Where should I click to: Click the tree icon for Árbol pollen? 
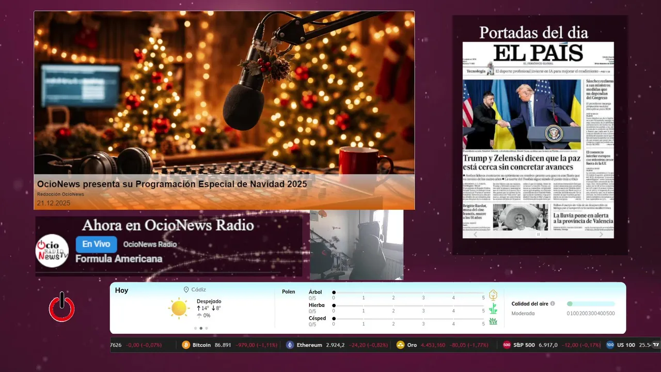493,295
